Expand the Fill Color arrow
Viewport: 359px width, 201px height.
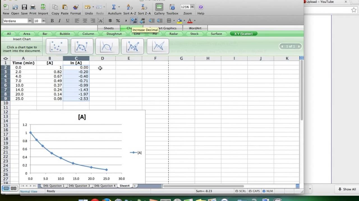pos(184,21)
